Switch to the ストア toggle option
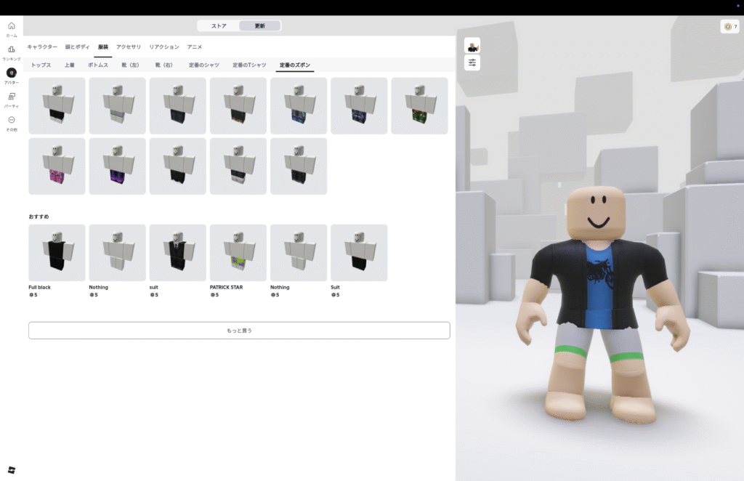 219,25
